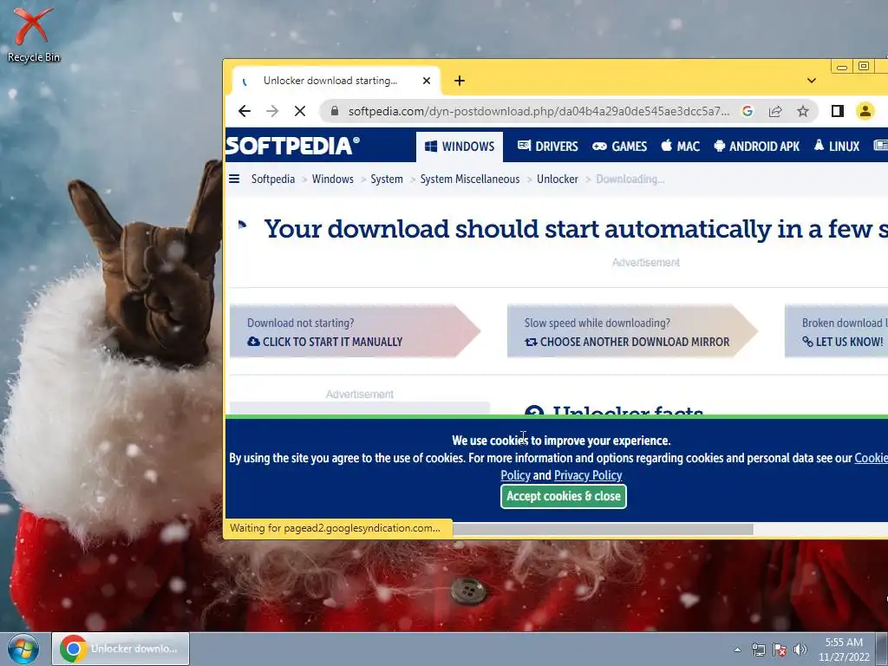Stop page loading with the X button
The width and height of the screenshot is (888, 666).
tap(300, 111)
